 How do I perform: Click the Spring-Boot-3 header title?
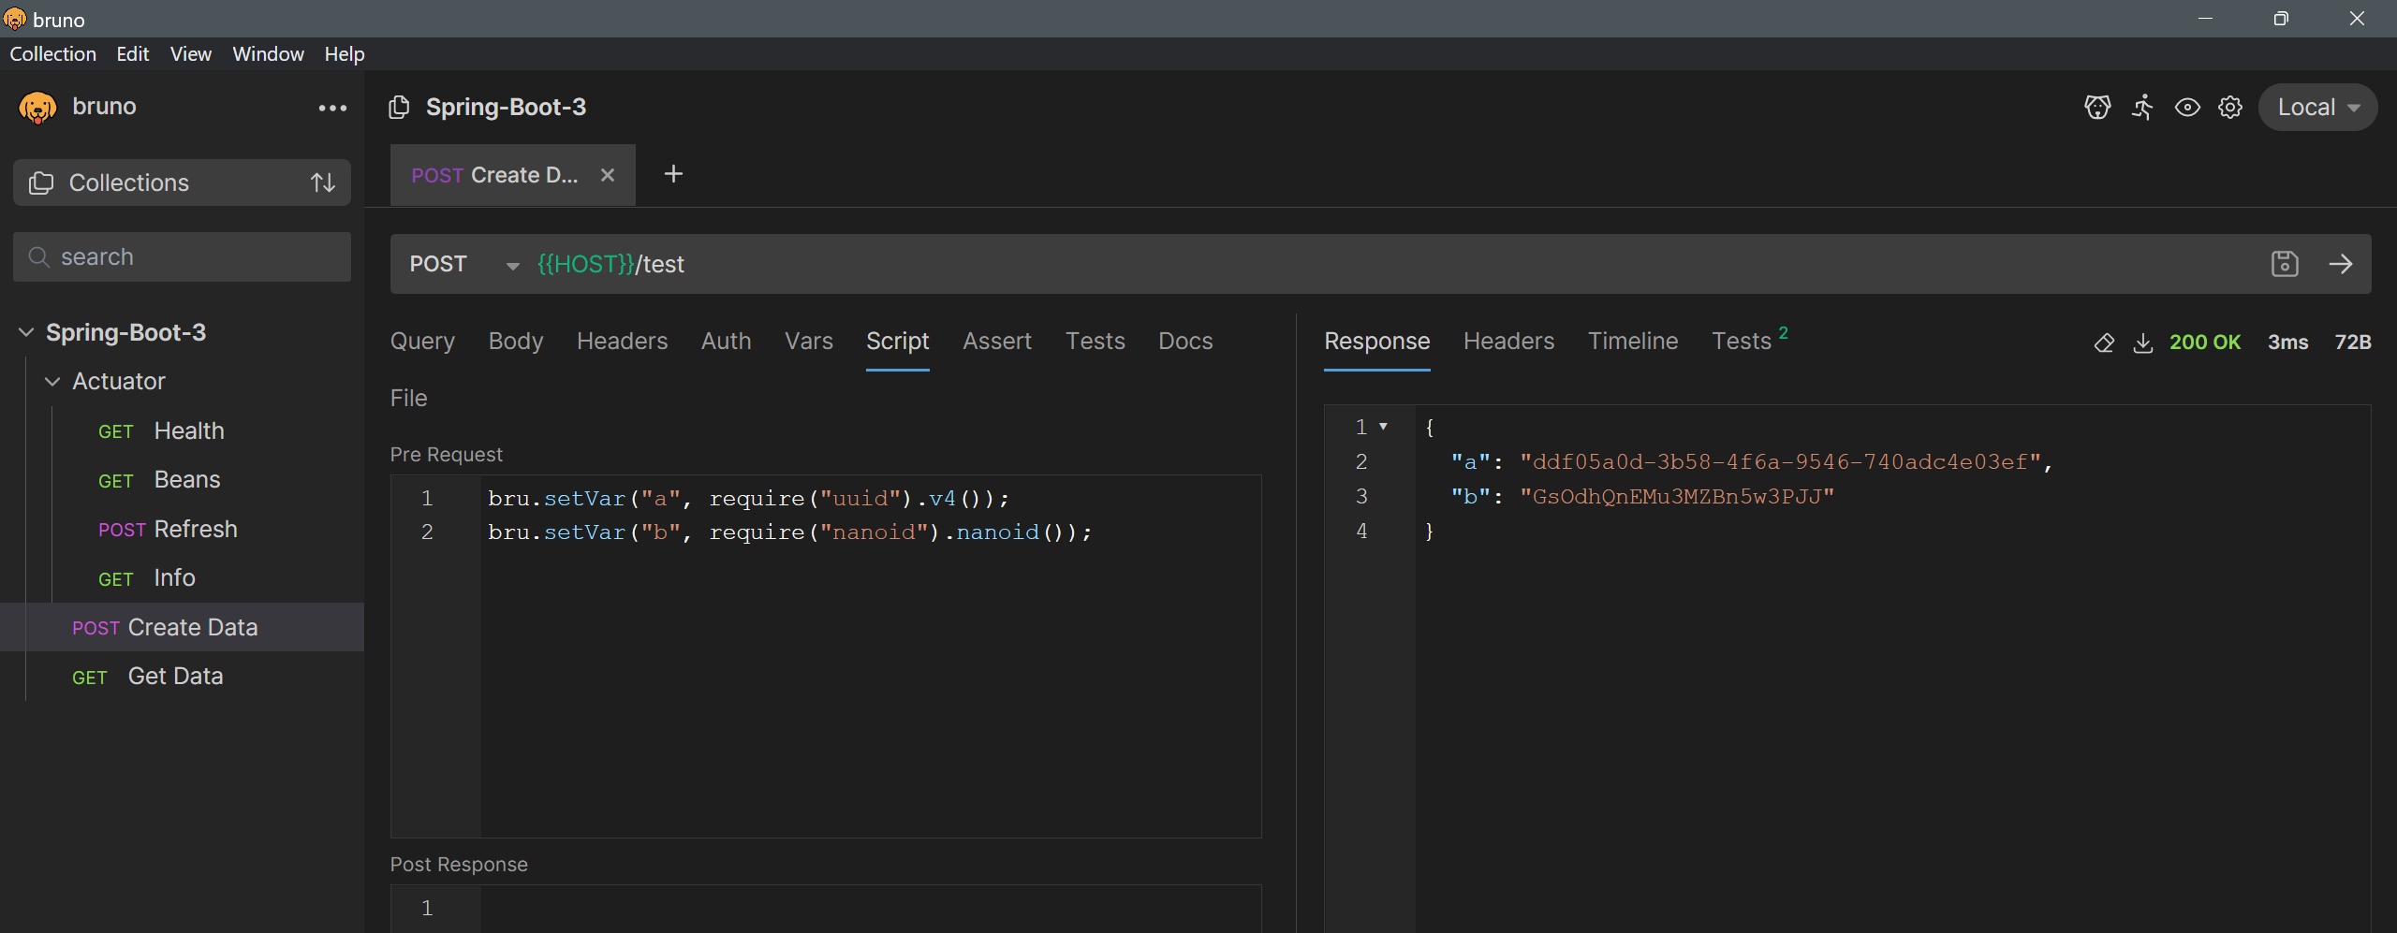(506, 108)
